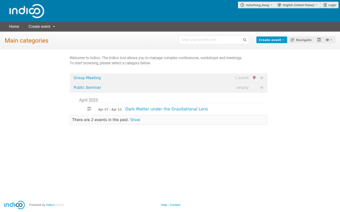Click the protection shield icon for Group Meeting
Image resolution: width=340 pixels, height=212 pixels.
coord(254,77)
